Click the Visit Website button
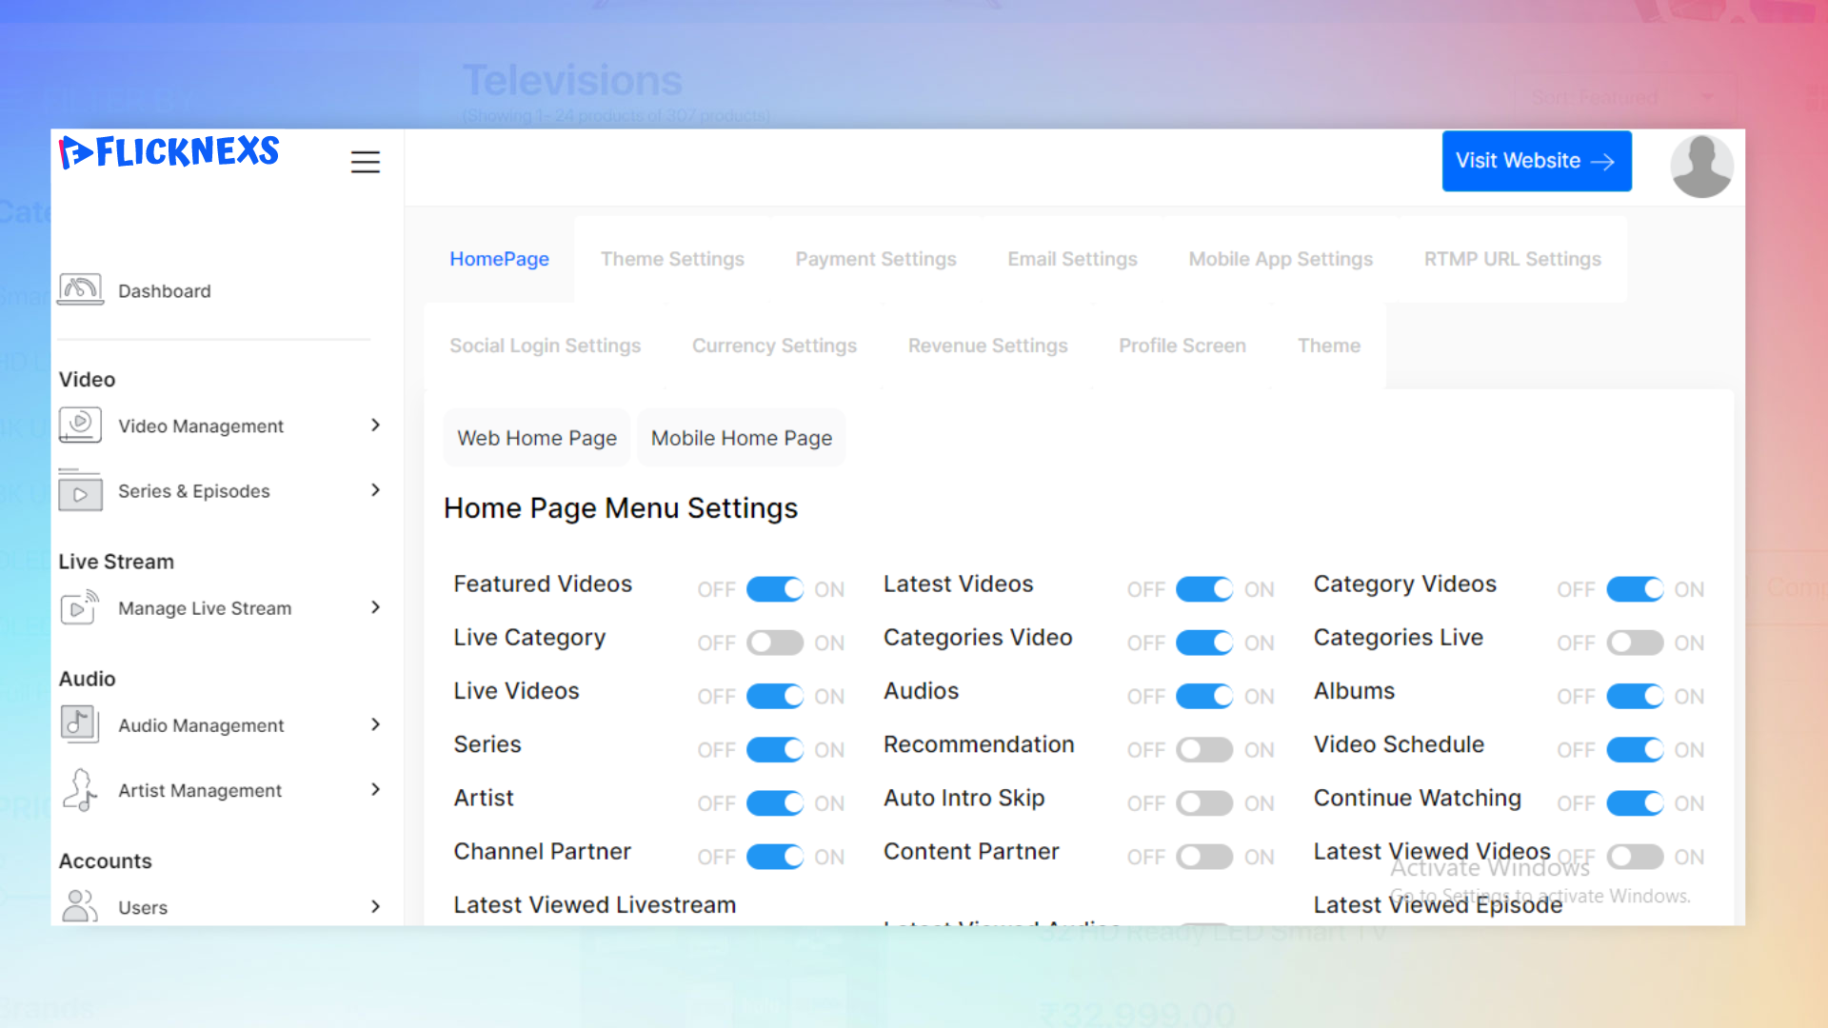Screen dimensions: 1828x1028 pos(1536,161)
